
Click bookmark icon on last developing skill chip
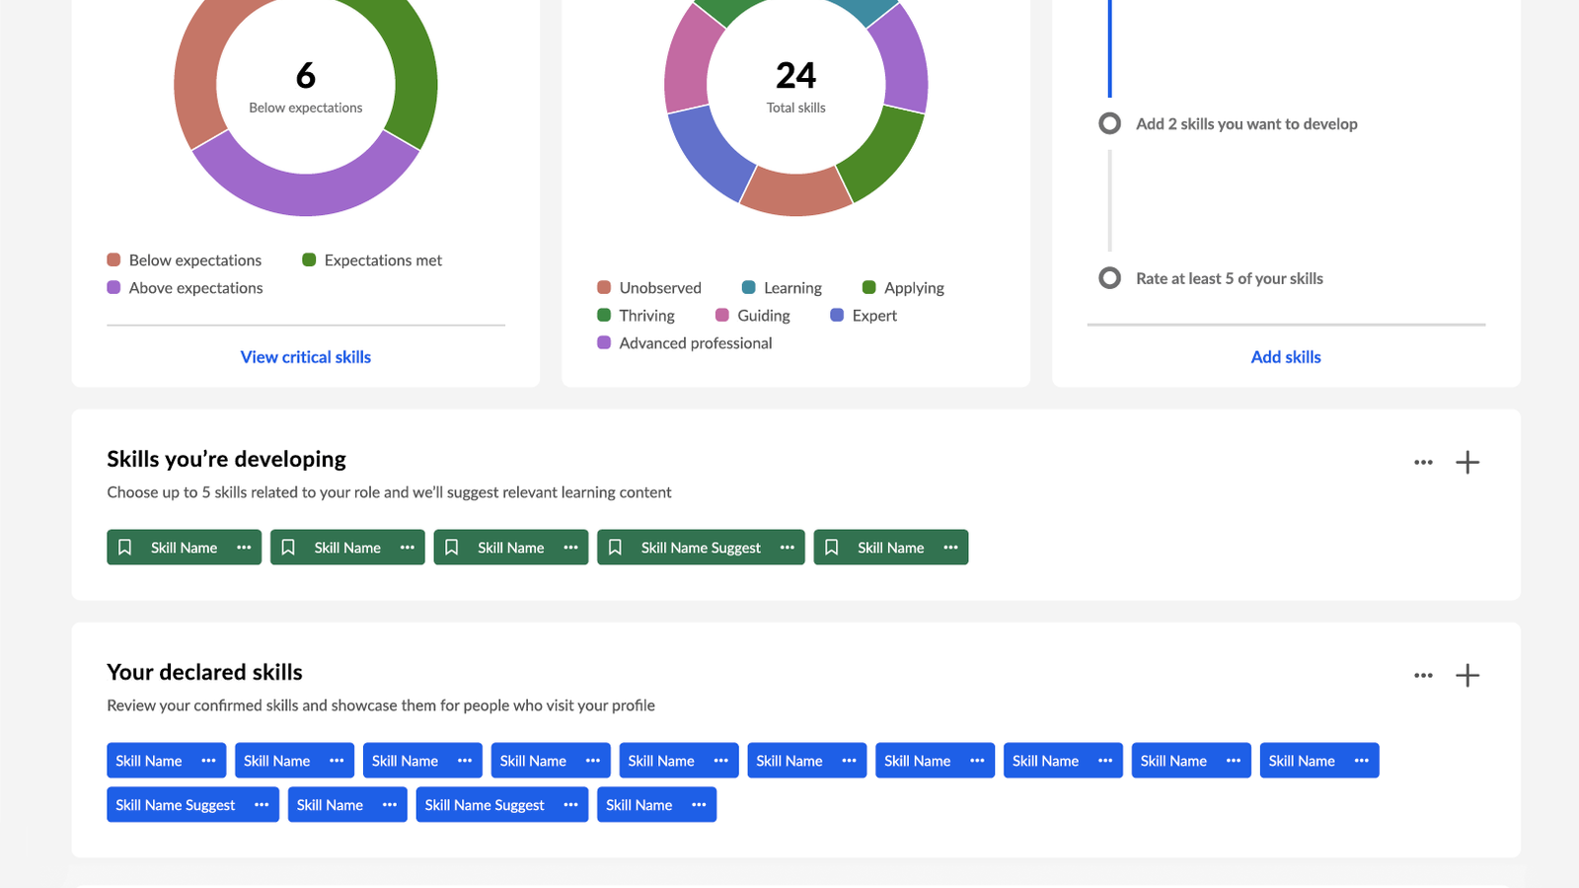[832, 548]
